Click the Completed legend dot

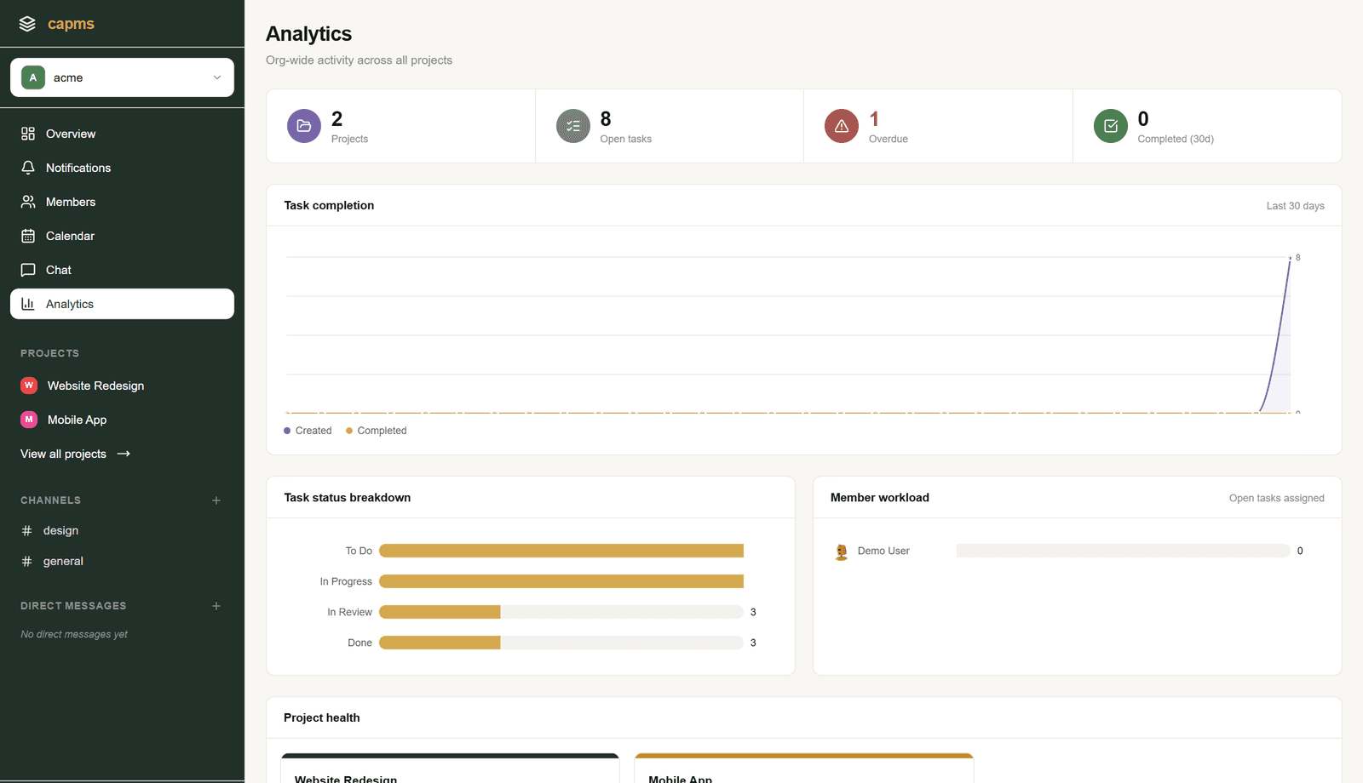click(349, 431)
